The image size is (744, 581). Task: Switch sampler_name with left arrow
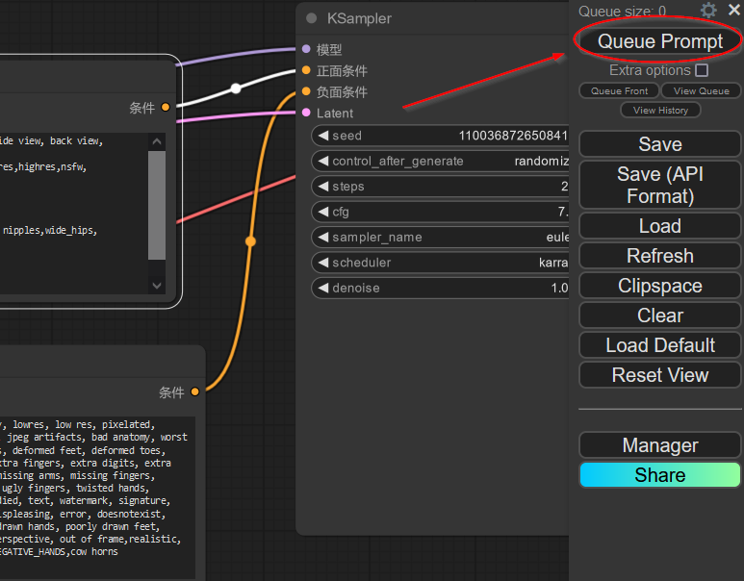(323, 237)
